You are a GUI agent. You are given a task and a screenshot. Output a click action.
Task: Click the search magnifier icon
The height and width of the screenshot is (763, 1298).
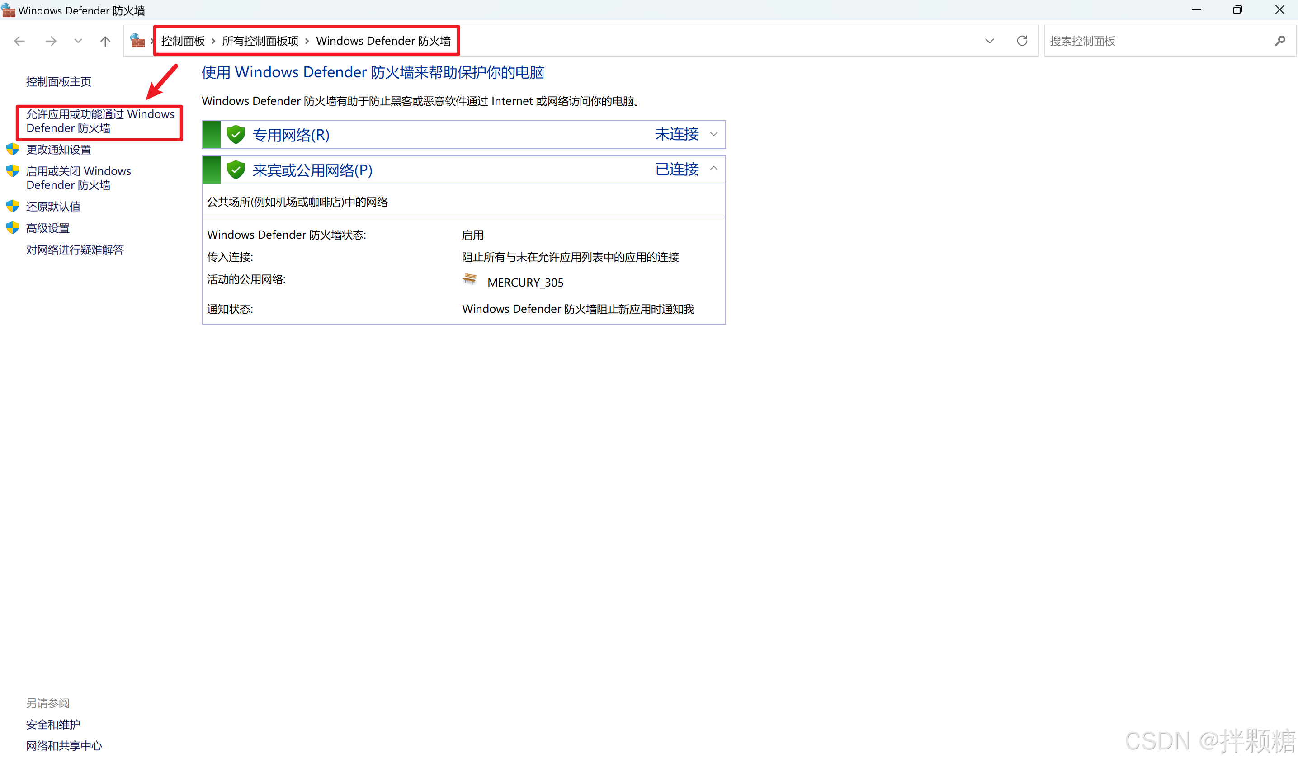tap(1280, 41)
